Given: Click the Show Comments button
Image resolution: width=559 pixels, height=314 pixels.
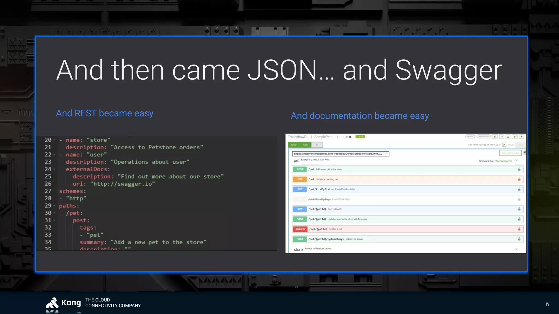Looking at the screenshot, I should coord(510,153).
